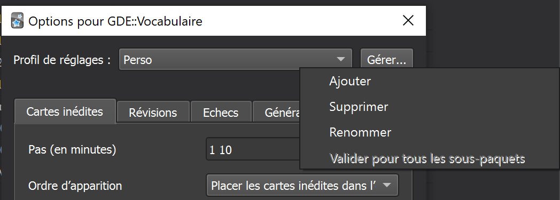
Task: Click the Anki star icon in title bar
Action: [17, 21]
